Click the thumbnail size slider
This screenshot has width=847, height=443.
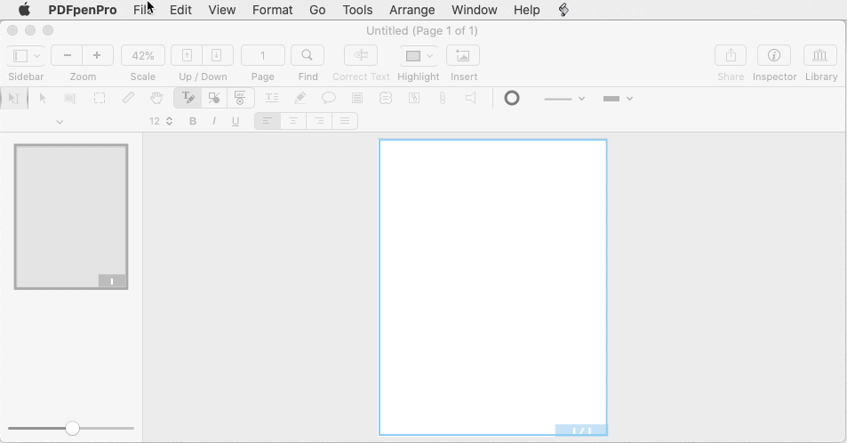tap(72, 428)
